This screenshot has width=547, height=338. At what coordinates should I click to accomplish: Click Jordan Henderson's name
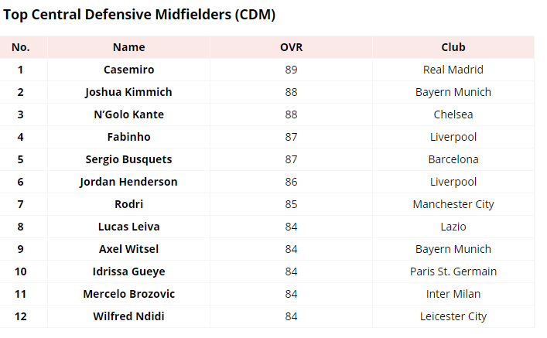click(128, 182)
